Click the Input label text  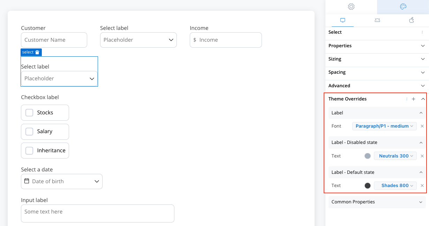pyautogui.click(x=34, y=200)
